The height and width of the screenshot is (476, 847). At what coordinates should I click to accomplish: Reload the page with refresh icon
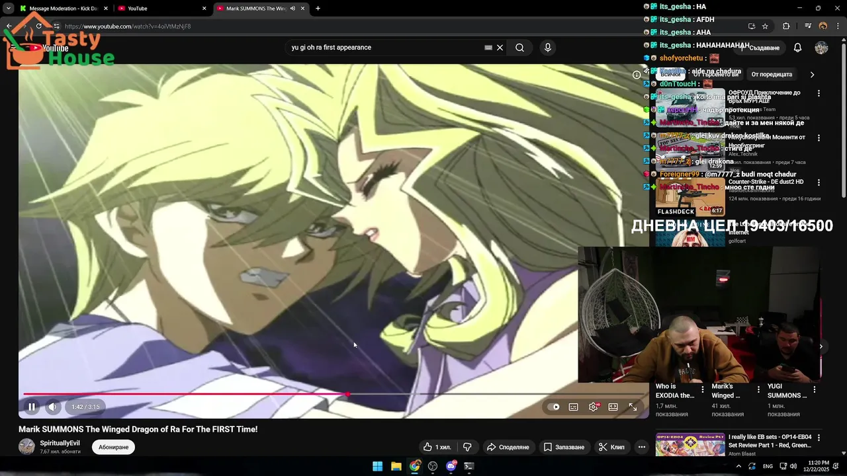[39, 26]
